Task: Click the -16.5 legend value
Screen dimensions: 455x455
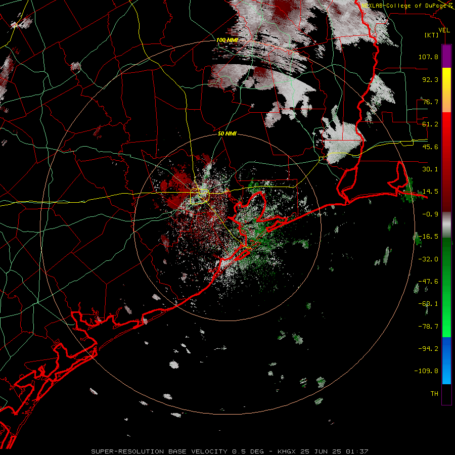Action: tap(428, 237)
